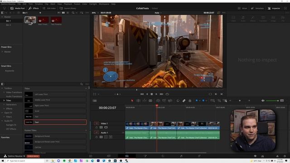Play the timeline forward
Viewport: 290px width, 163px height.
point(156,94)
